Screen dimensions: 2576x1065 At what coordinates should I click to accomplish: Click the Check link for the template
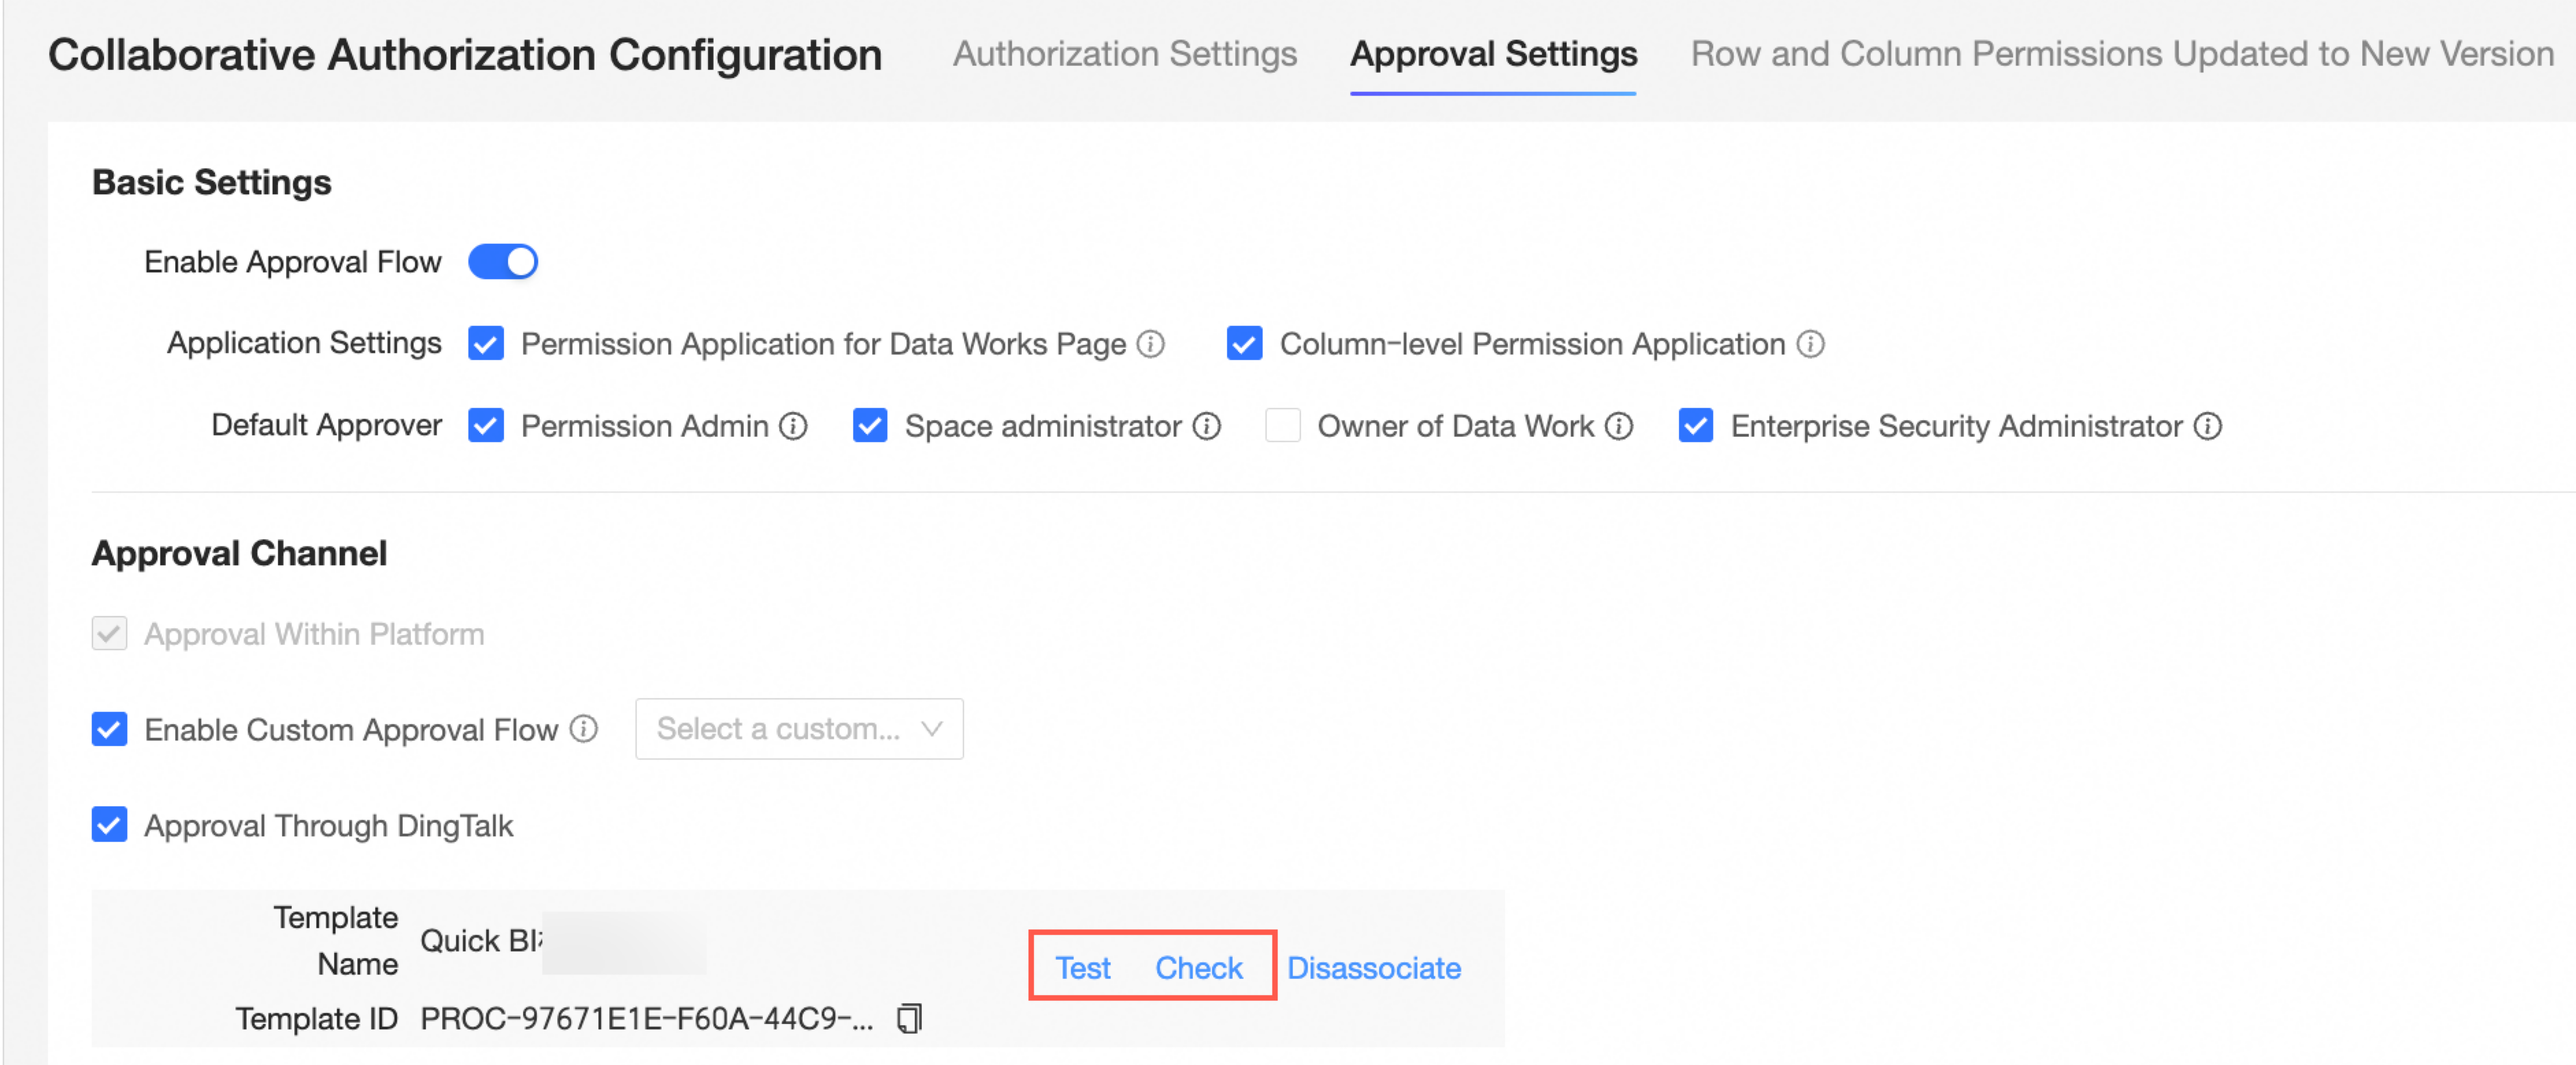pyautogui.click(x=1198, y=968)
